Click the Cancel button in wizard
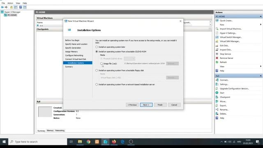Screen dimensions: 263x148 pyautogui.click(x=174, y=105)
